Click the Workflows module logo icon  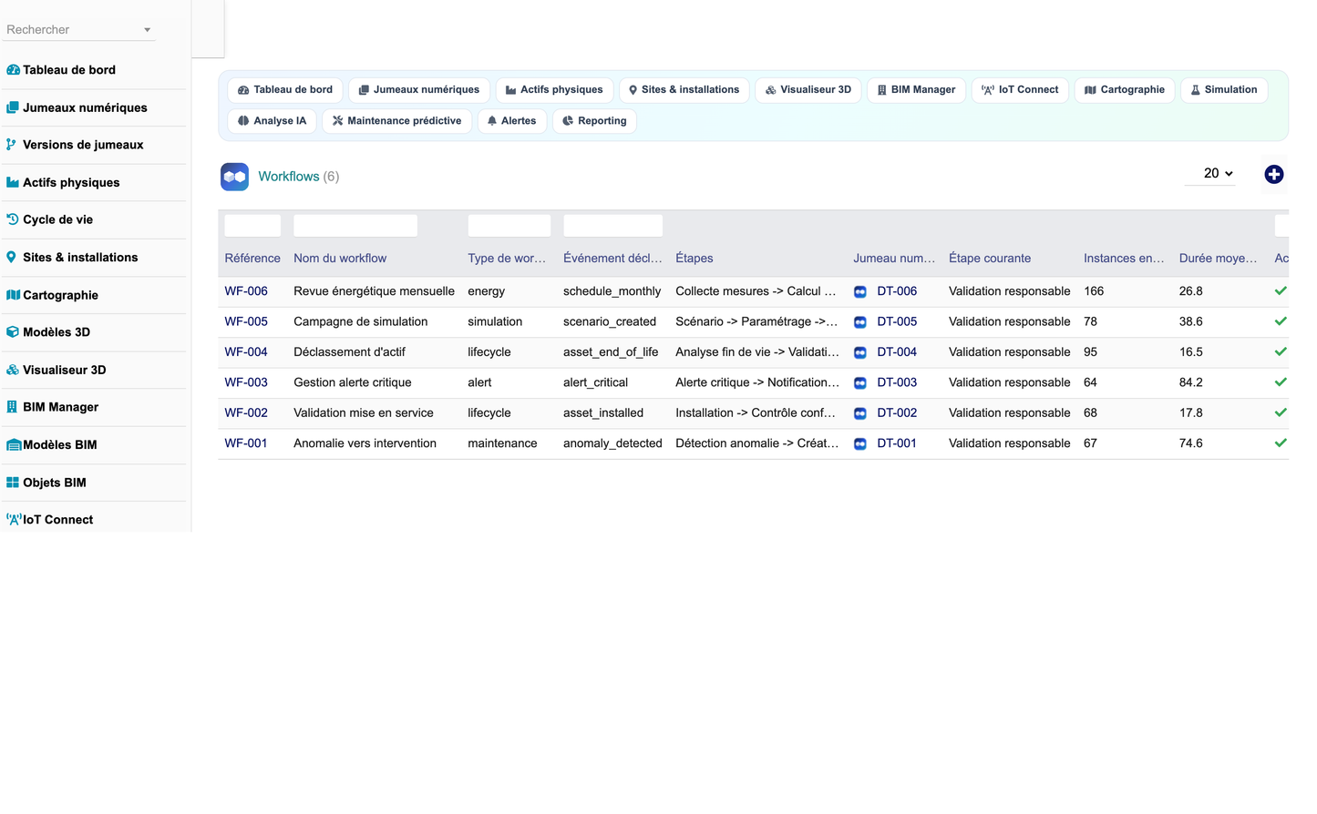[234, 177]
